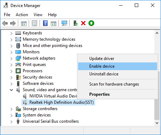Click the Update device driver toolbar icon
Viewport: 161px width, 135px height.
[x=76, y=23]
